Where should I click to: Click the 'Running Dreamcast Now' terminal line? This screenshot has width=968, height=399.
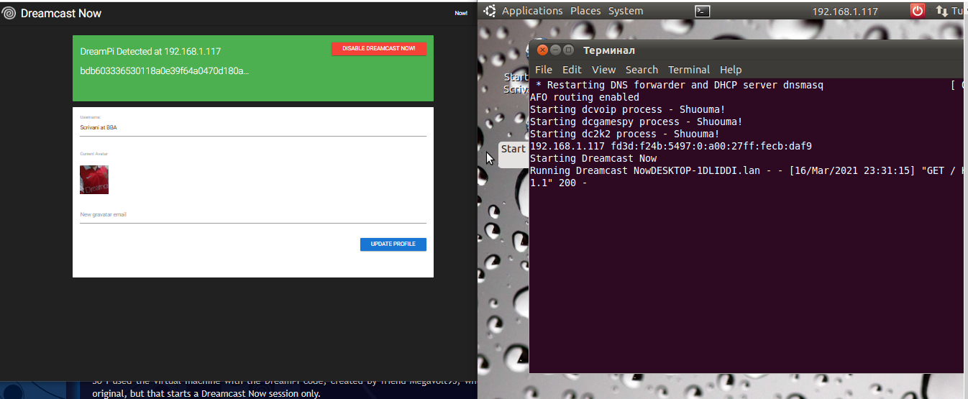746,170
